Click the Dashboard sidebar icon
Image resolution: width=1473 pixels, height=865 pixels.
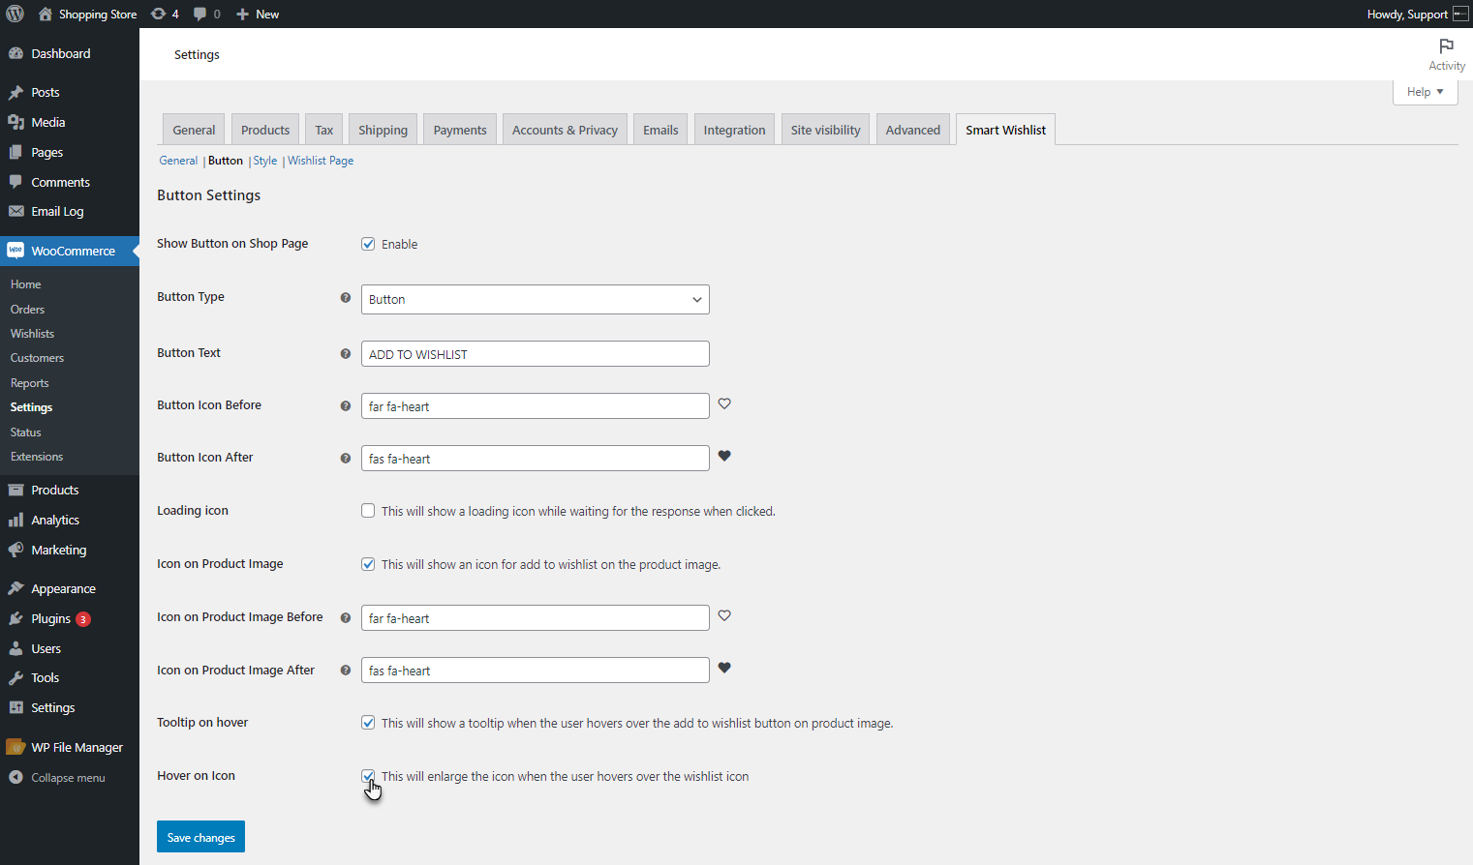(15, 53)
